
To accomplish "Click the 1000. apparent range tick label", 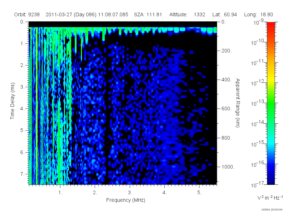I will click(x=228, y=167).
